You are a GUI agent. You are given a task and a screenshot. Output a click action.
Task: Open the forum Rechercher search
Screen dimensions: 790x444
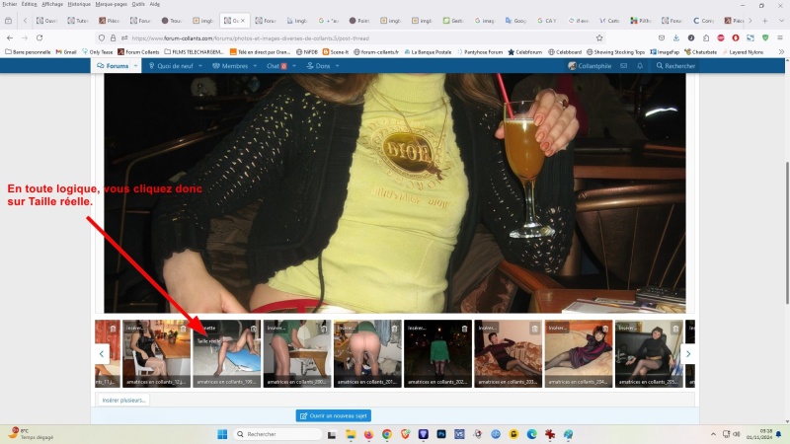click(x=675, y=66)
